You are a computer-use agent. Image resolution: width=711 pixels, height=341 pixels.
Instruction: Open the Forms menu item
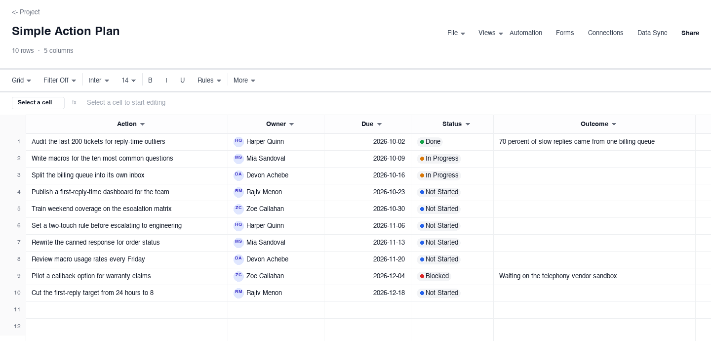565,33
